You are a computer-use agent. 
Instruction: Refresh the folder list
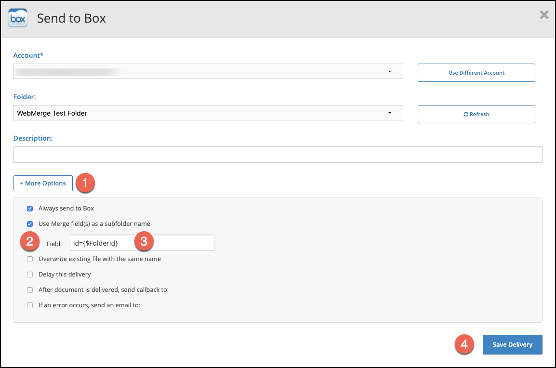point(476,114)
